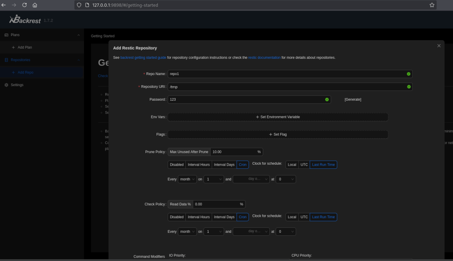
Task: Open the Prune Policy 'month' dropdown
Action: click(x=187, y=179)
